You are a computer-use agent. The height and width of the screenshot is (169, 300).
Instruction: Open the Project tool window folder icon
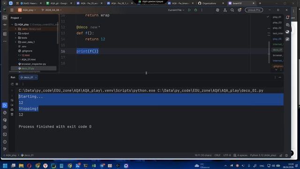click(5, 17)
